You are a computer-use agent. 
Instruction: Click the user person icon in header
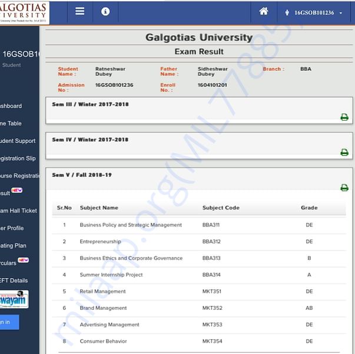point(287,13)
